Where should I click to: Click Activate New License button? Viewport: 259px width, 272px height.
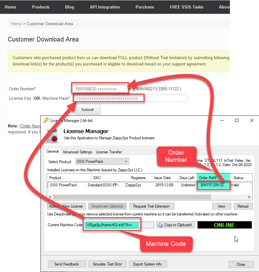coord(66,206)
